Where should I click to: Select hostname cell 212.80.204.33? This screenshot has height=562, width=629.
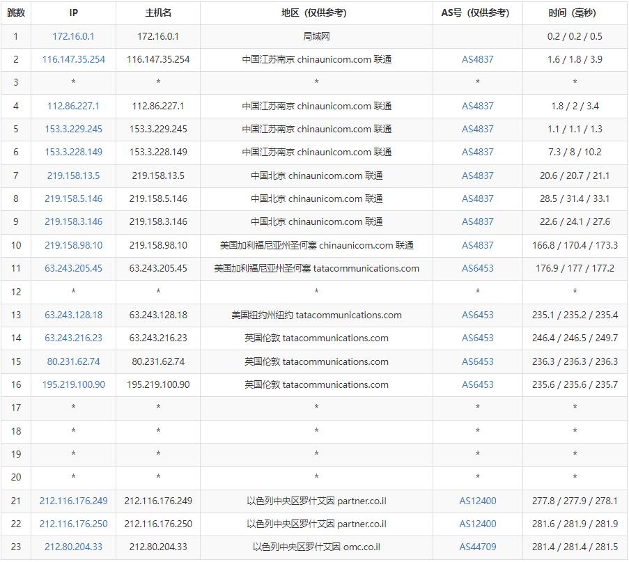point(158,547)
